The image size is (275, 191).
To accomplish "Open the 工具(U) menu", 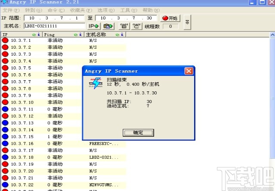I will [x=129, y=10].
